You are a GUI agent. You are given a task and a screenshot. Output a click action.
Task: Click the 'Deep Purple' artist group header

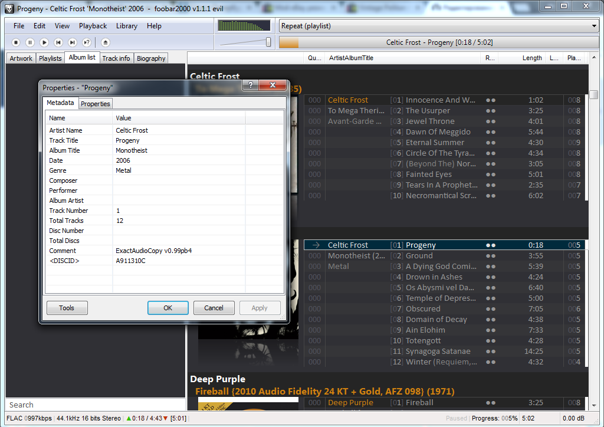click(x=218, y=379)
